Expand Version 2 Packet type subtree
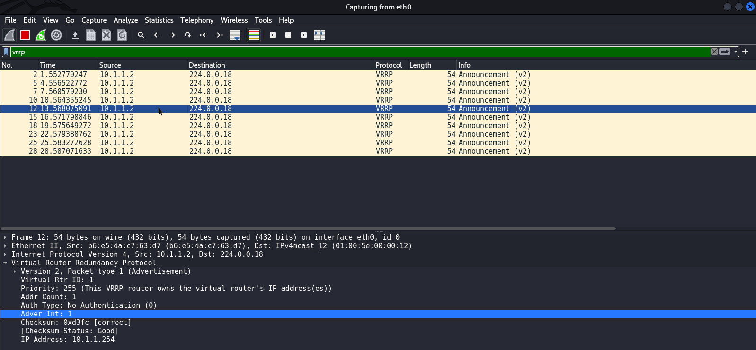The height and width of the screenshot is (350, 756). pos(15,271)
